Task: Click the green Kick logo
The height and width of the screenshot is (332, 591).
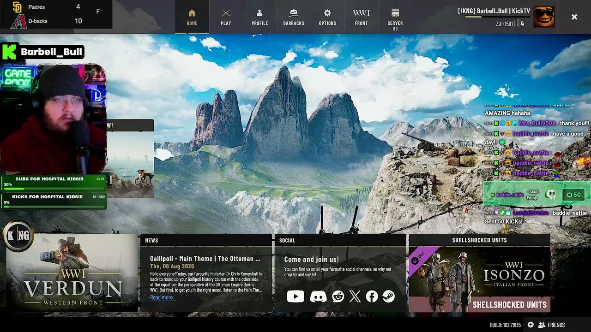Action: [9, 52]
